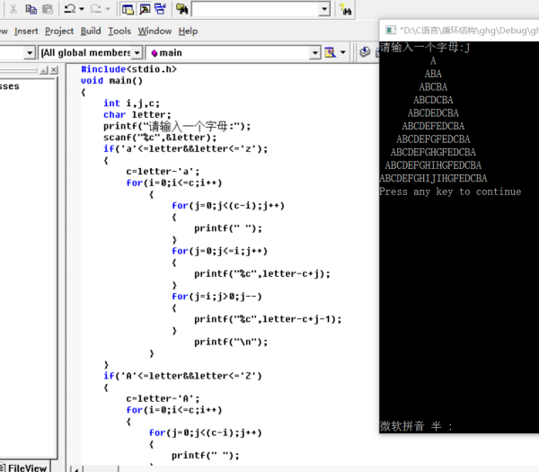539x472 pixels.
Task: Click the printf("%c",letter-c+j); line
Action: point(262,273)
